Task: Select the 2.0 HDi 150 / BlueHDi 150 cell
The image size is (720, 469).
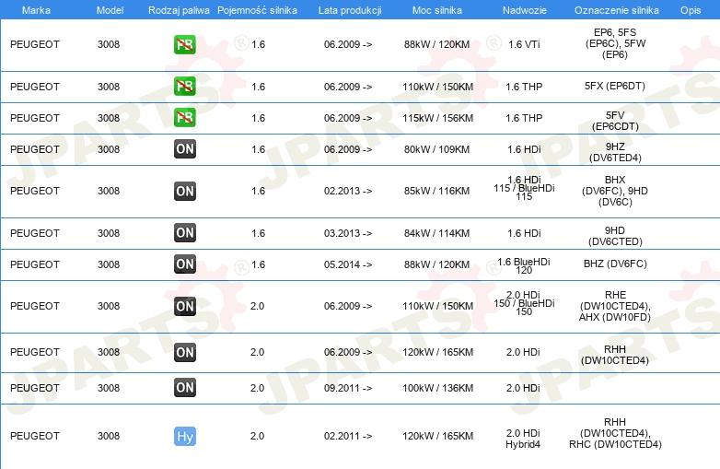Action: (x=524, y=303)
